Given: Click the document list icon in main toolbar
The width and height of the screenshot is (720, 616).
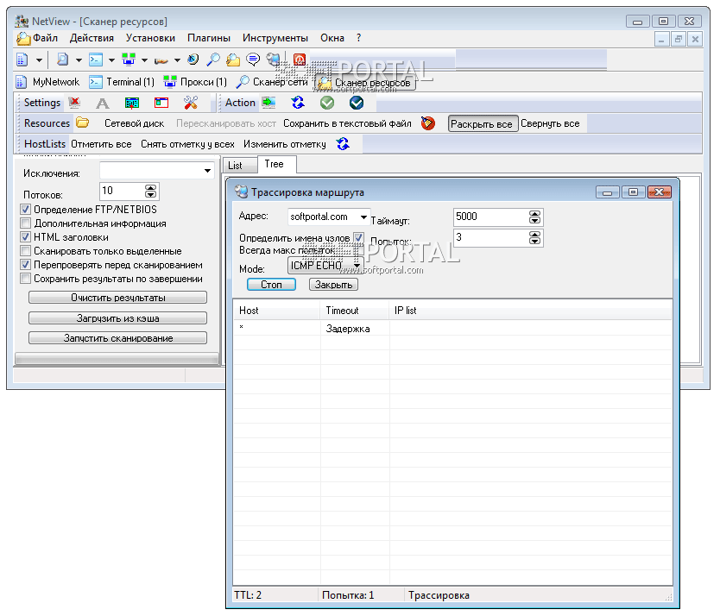Looking at the screenshot, I should tap(22, 60).
